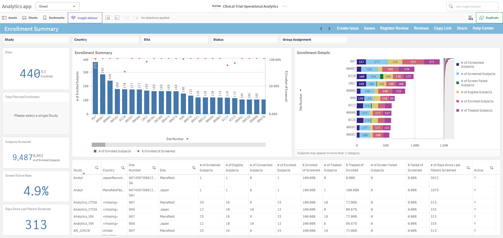Click the Duplicate button
This screenshot has width=503, height=238.
point(489,18)
